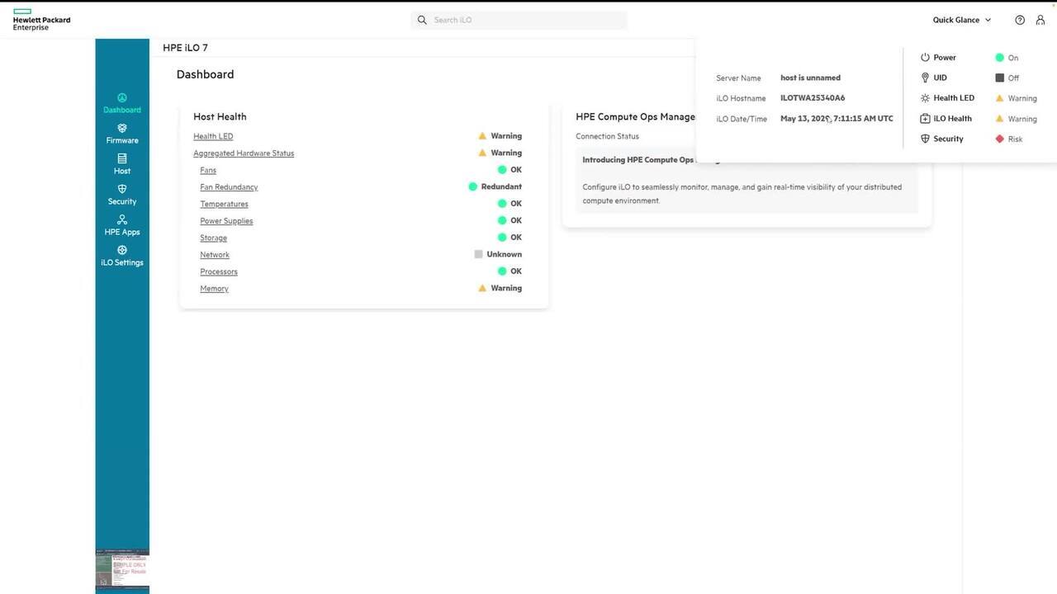The height and width of the screenshot is (594, 1057).
Task: Click the UID icon in Quick Glance
Action: 925,78
